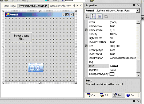Select the TopMost value False
This screenshot has width=144, height=104.
coord(123,70)
